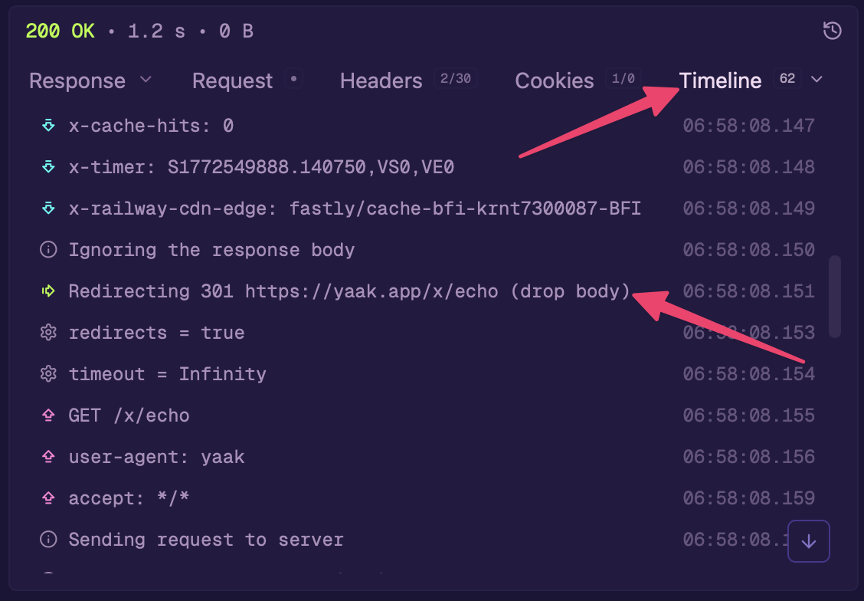Click the vertical scrollbar thumb in timeline
The image size is (864, 601).
tap(835, 296)
